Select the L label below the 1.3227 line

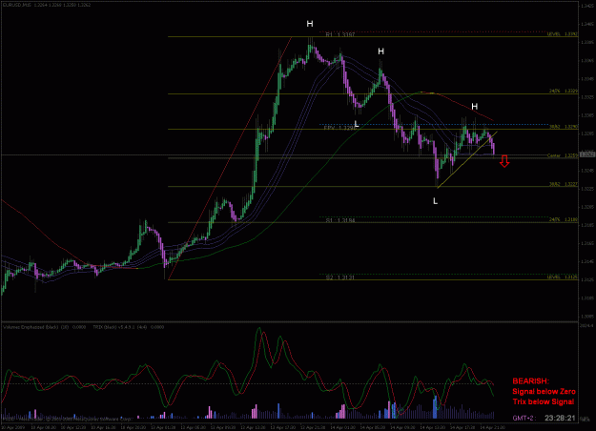(x=435, y=201)
